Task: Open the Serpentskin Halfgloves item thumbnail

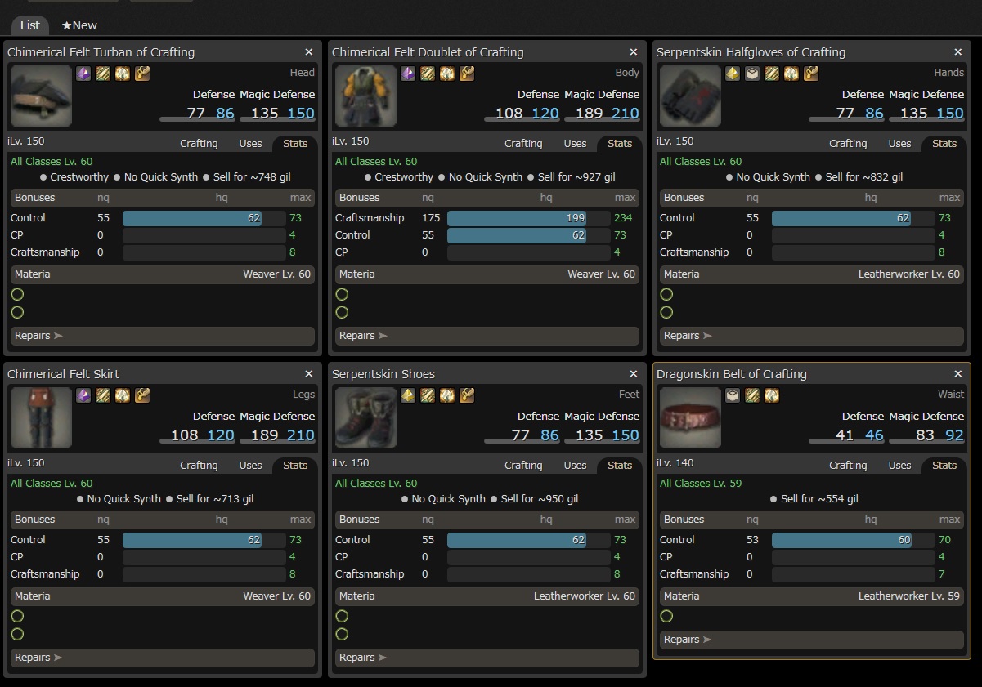Action: click(690, 96)
